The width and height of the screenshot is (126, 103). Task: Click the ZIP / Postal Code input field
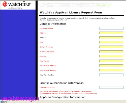(x=111, y=51)
